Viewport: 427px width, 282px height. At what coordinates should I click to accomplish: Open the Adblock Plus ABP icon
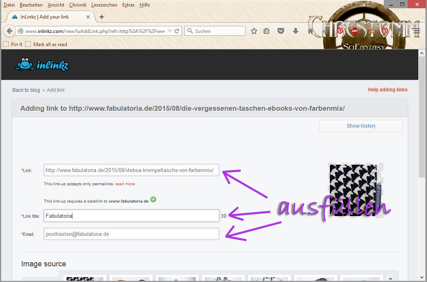coord(355,31)
